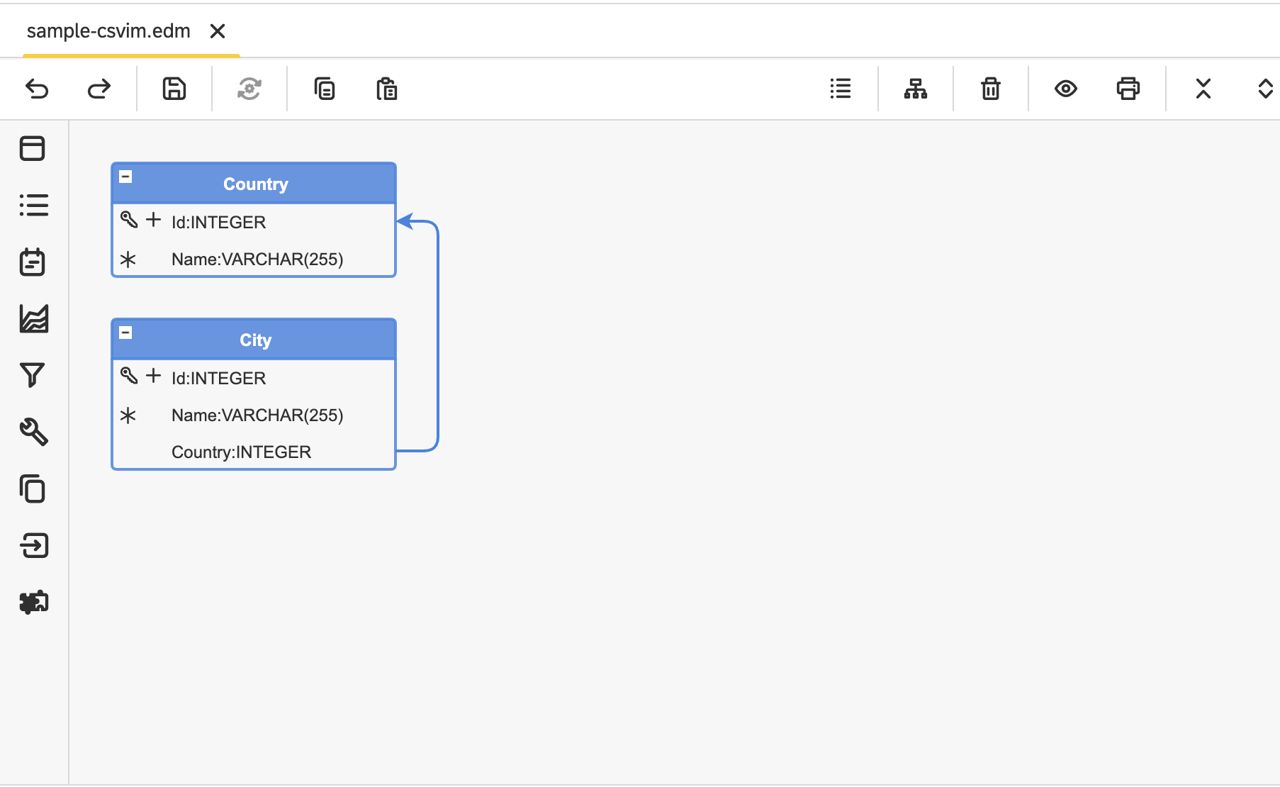This screenshot has width=1280, height=787.
Task: Select the import arrow icon in sidebar
Action: [x=34, y=546]
